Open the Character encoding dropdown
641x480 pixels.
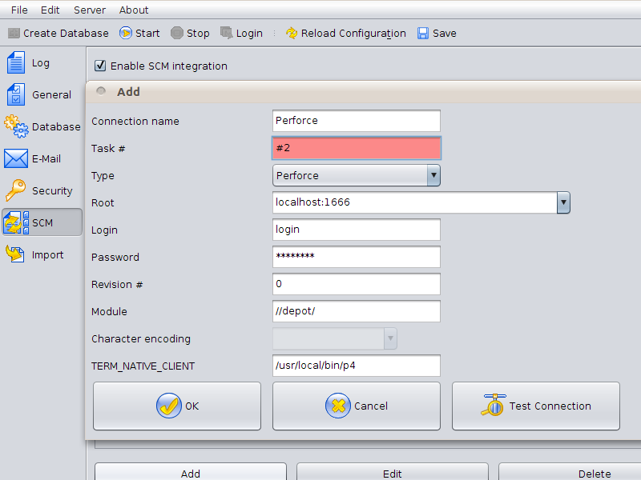pos(335,338)
